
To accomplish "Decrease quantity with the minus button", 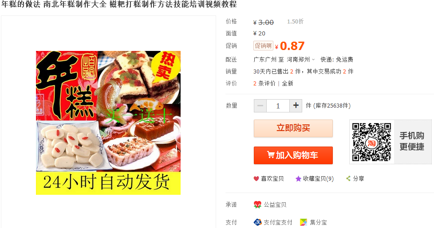I will coord(260,106).
